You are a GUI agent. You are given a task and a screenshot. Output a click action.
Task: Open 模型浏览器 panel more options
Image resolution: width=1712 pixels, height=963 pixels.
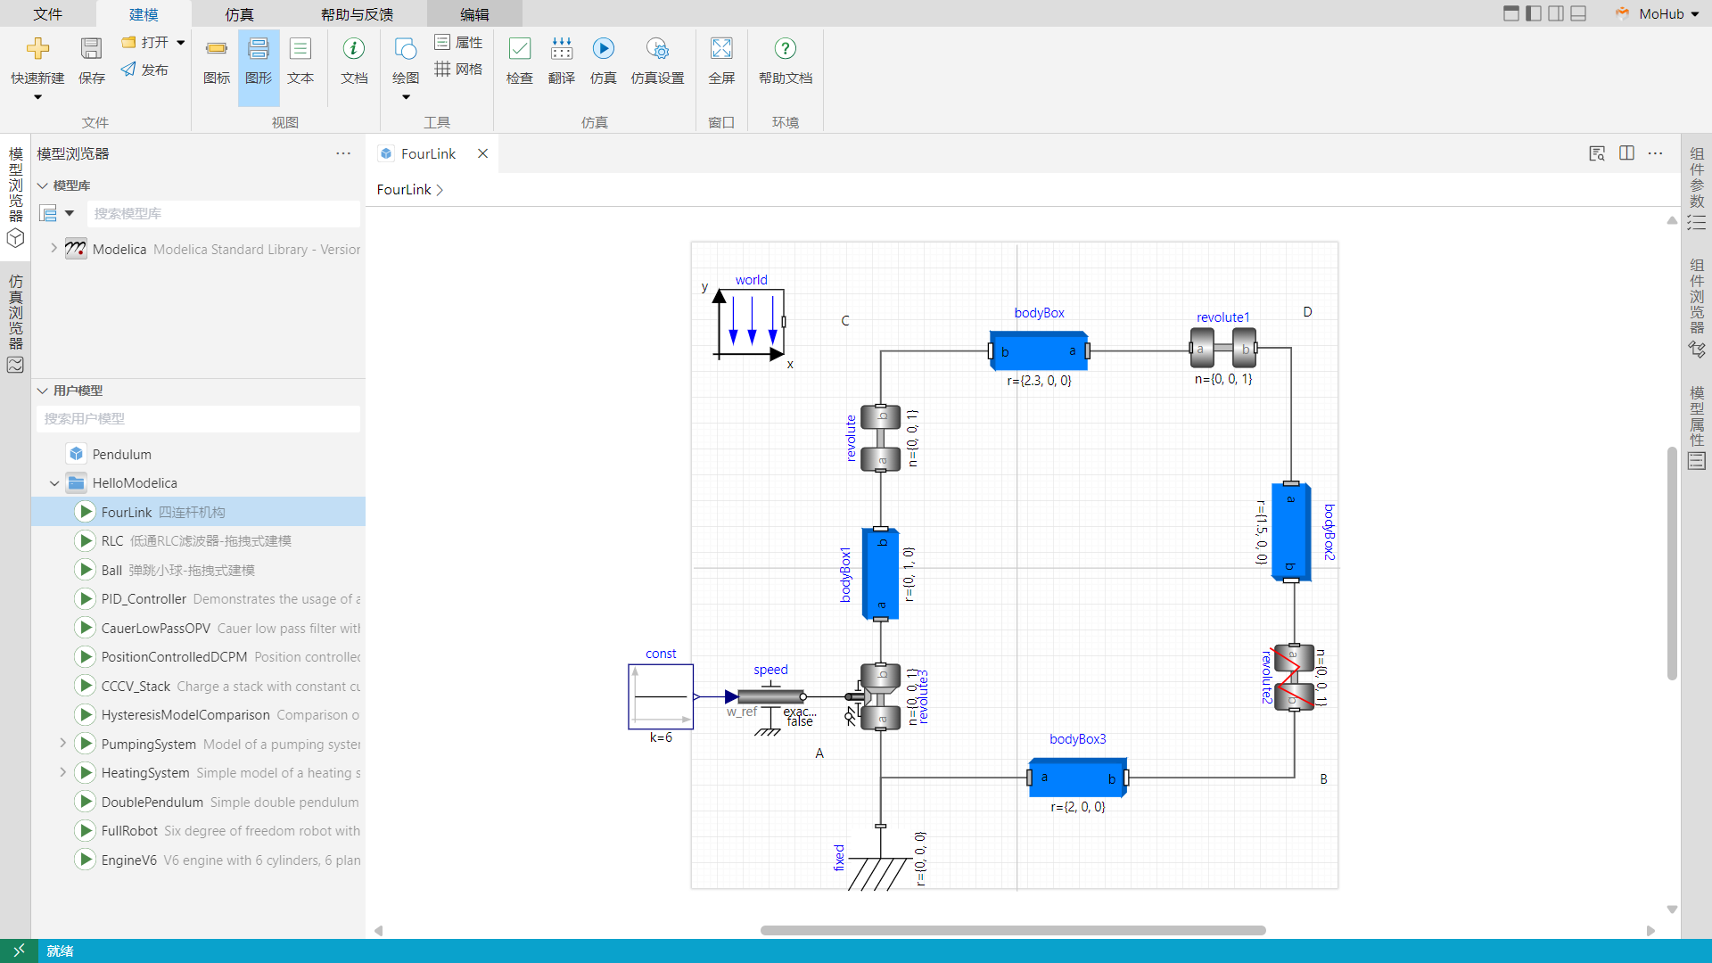[x=343, y=153]
